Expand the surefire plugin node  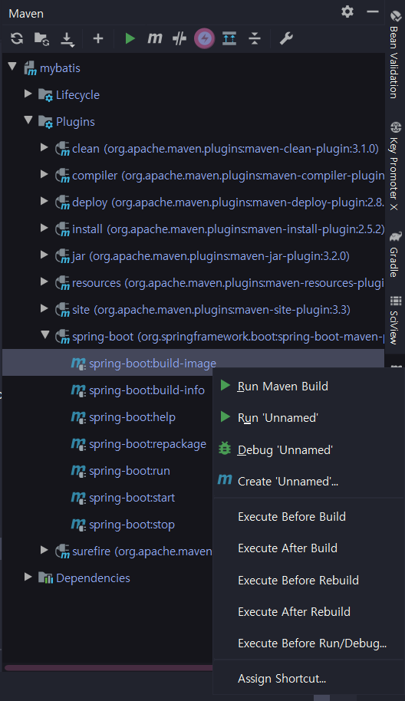click(x=44, y=550)
